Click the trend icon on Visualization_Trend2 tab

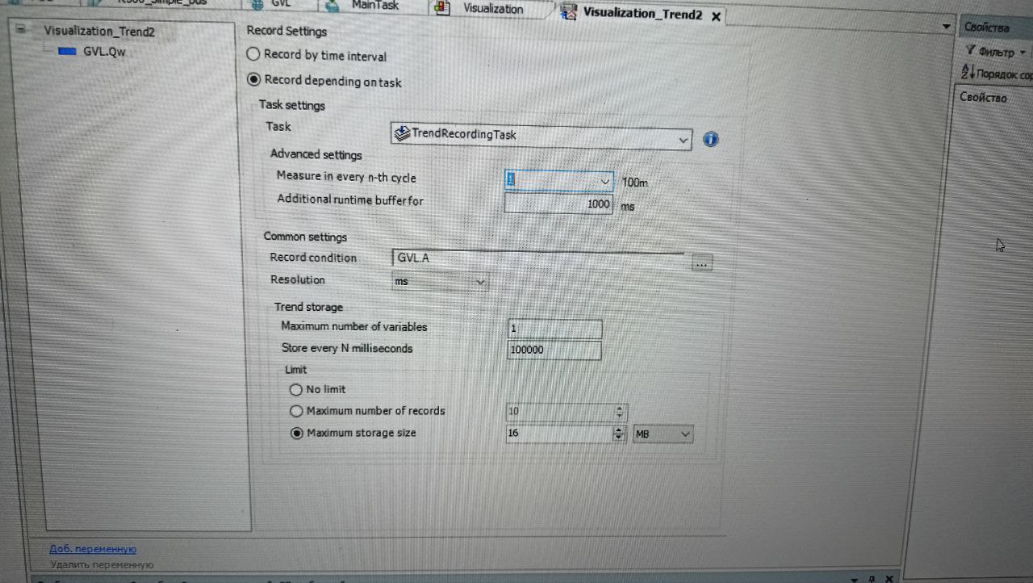coord(570,13)
